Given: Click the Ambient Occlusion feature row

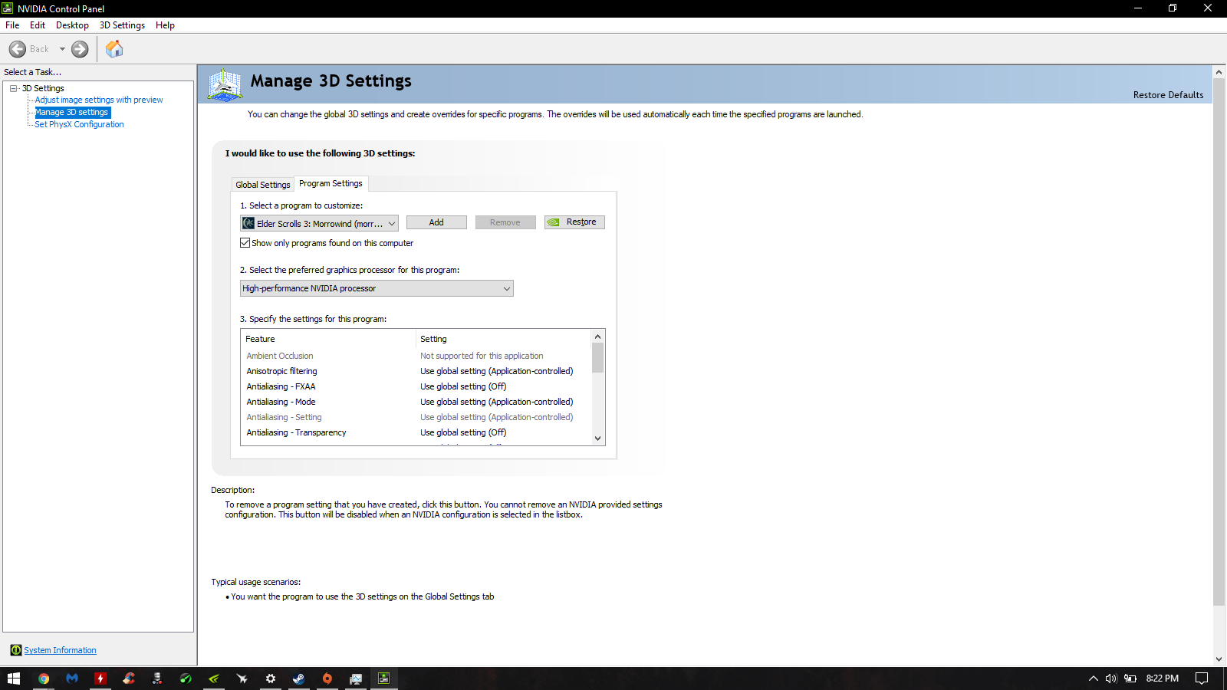Looking at the screenshot, I should tap(416, 356).
